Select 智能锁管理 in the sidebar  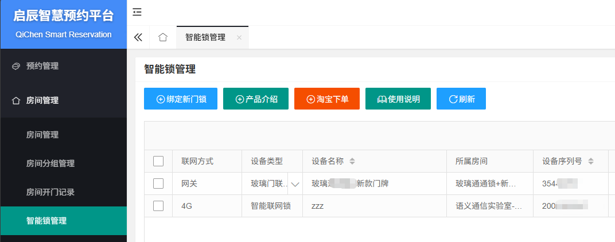pos(64,221)
